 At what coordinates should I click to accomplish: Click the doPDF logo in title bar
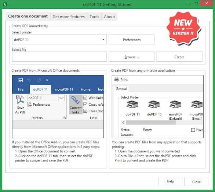click(x=5, y=4)
